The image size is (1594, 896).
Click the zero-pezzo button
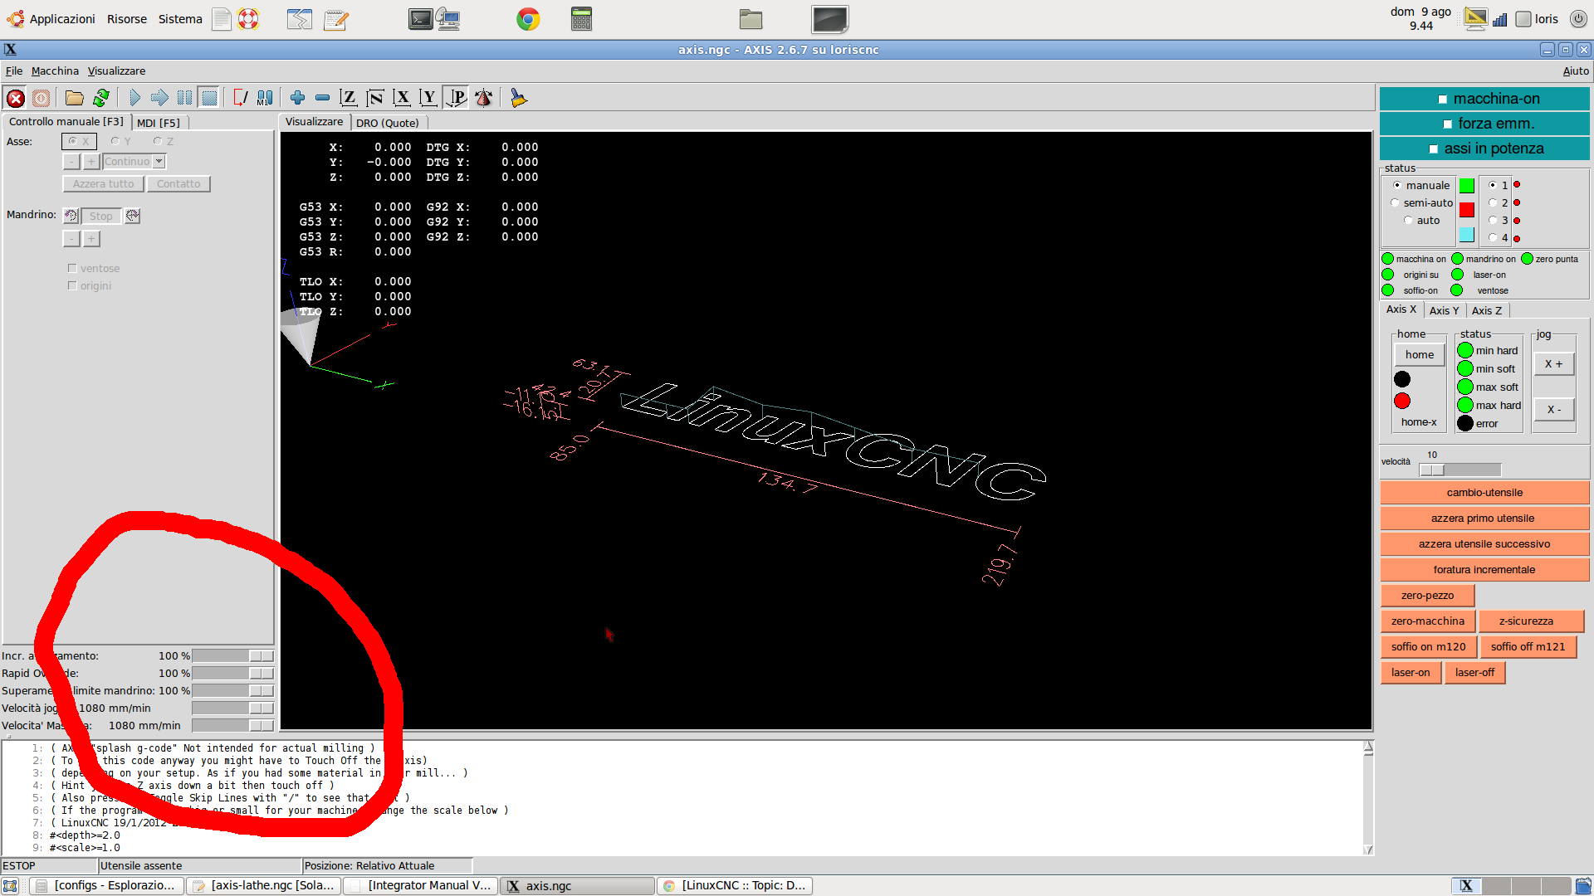click(1427, 596)
